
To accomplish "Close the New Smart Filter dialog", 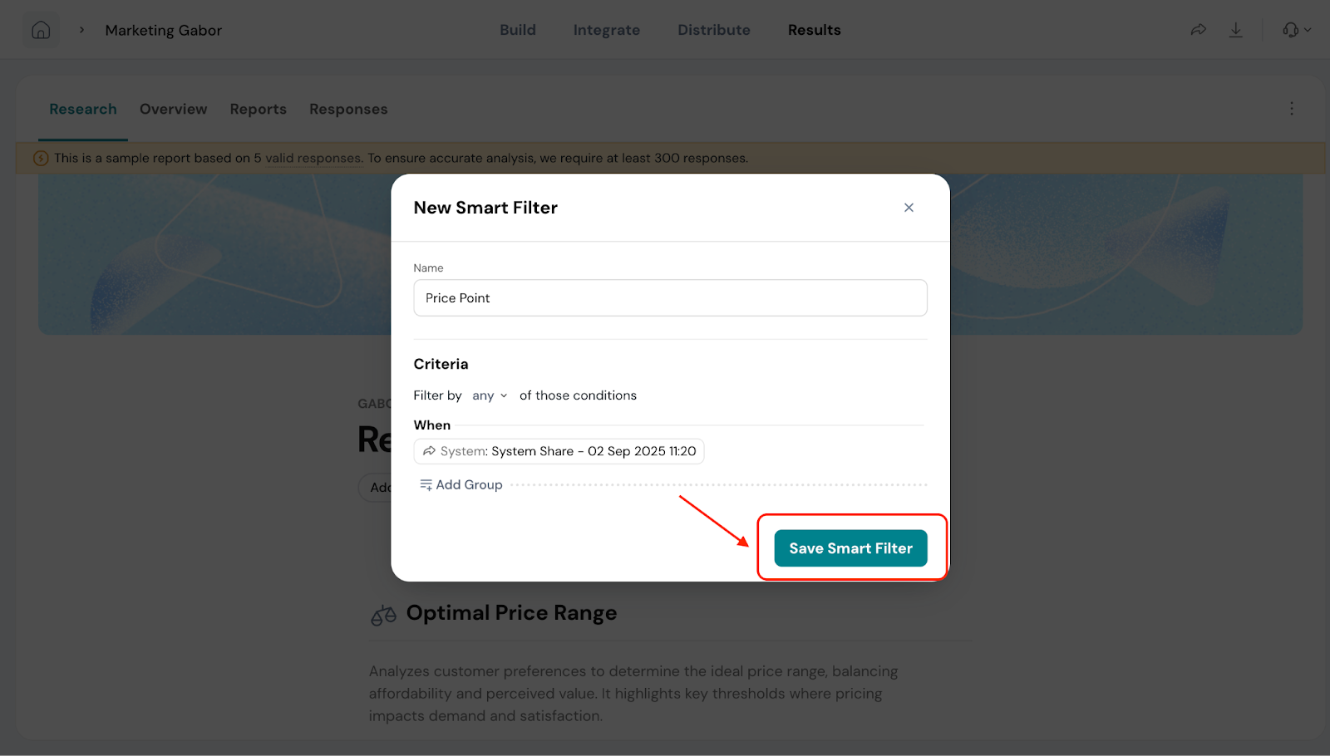I will tap(909, 208).
